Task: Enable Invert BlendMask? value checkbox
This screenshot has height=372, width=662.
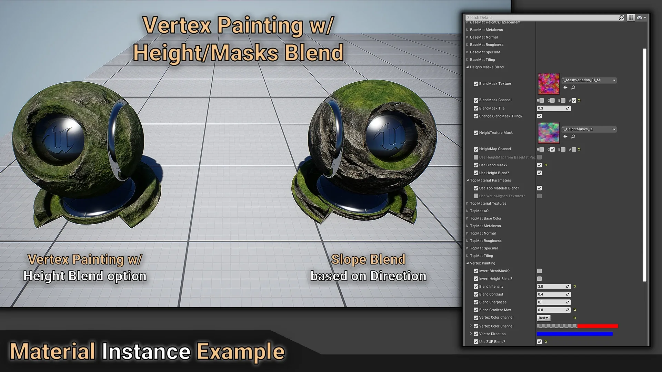Action: coord(539,271)
